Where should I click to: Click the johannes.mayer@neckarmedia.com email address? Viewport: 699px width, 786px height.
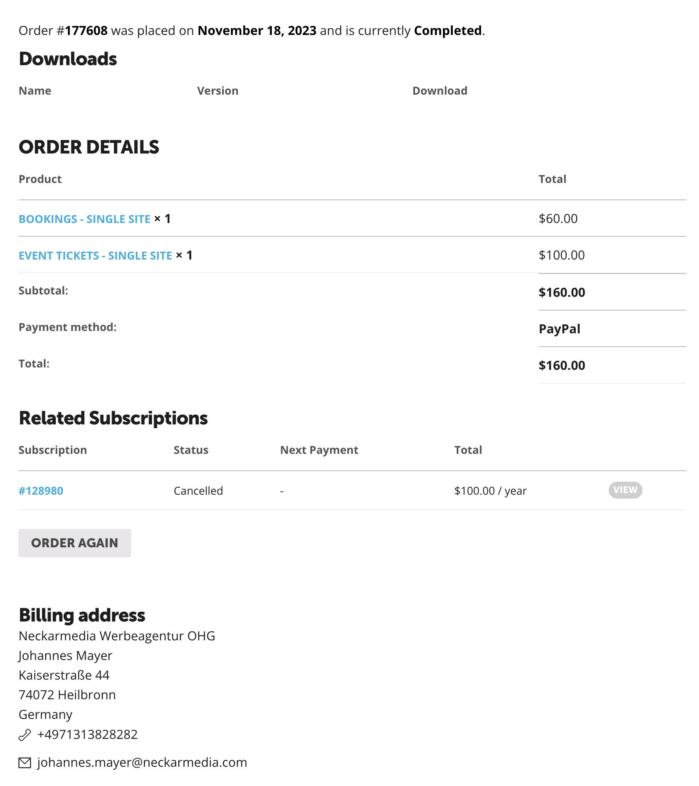[142, 762]
